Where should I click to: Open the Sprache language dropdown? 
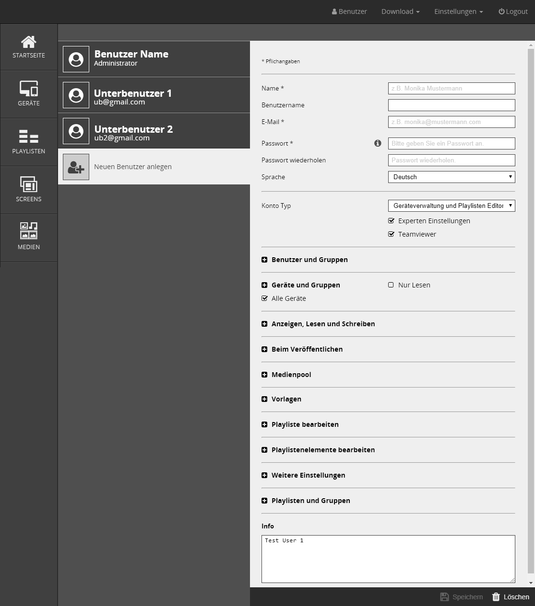[451, 177]
